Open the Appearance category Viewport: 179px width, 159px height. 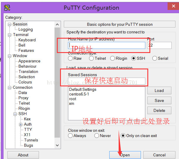pyautogui.click(x=29, y=61)
